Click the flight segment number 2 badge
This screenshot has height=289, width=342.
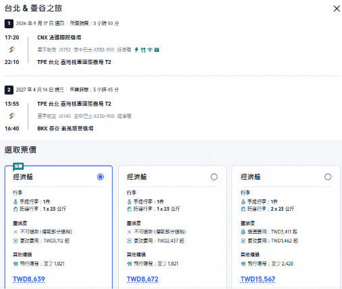9,90
